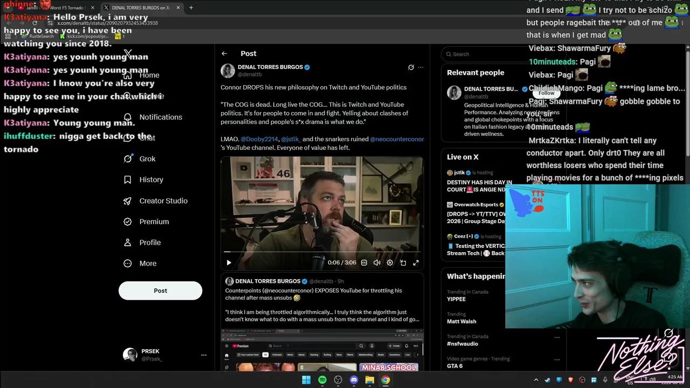
Task: Click the Steam tray icon
Action: click(x=547, y=380)
